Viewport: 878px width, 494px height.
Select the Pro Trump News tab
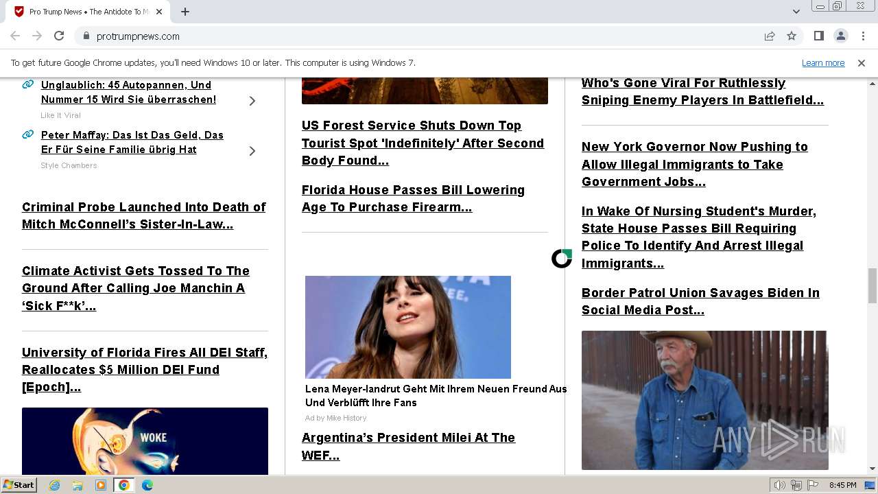(x=89, y=12)
